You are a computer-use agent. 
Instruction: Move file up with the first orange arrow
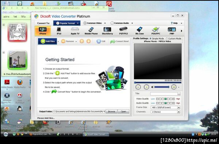82,41
